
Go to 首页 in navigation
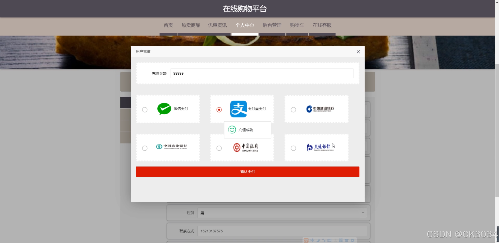coord(168,25)
